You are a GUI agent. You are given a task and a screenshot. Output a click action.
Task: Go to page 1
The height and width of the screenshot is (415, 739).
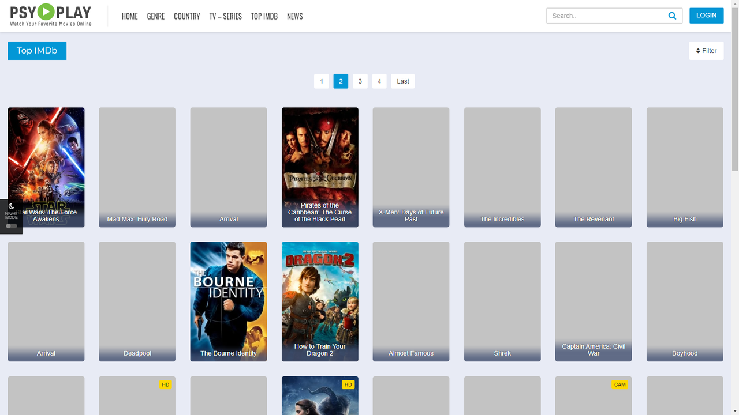[322, 81]
